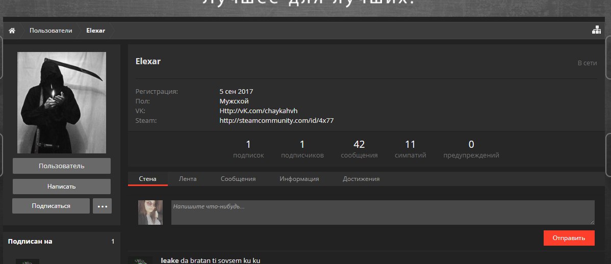Click your own avatar beside the post box

pos(150,212)
